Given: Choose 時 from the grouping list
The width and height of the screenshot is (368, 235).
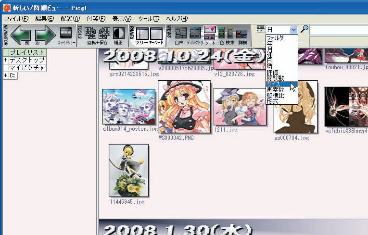Looking at the screenshot, I should tap(281, 67).
